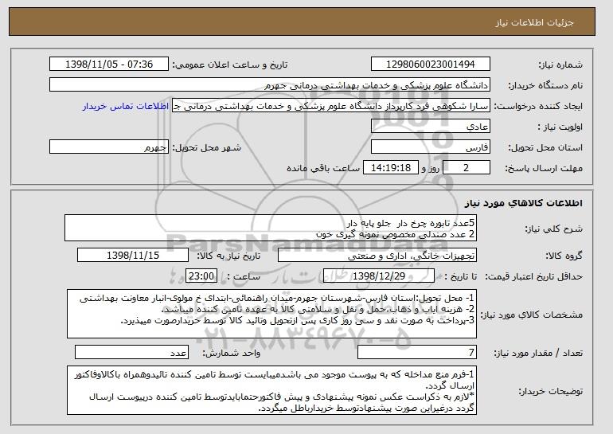The image size is (613, 434).
Task: Click the goods specifications text box
Action: pyautogui.click(x=271, y=314)
